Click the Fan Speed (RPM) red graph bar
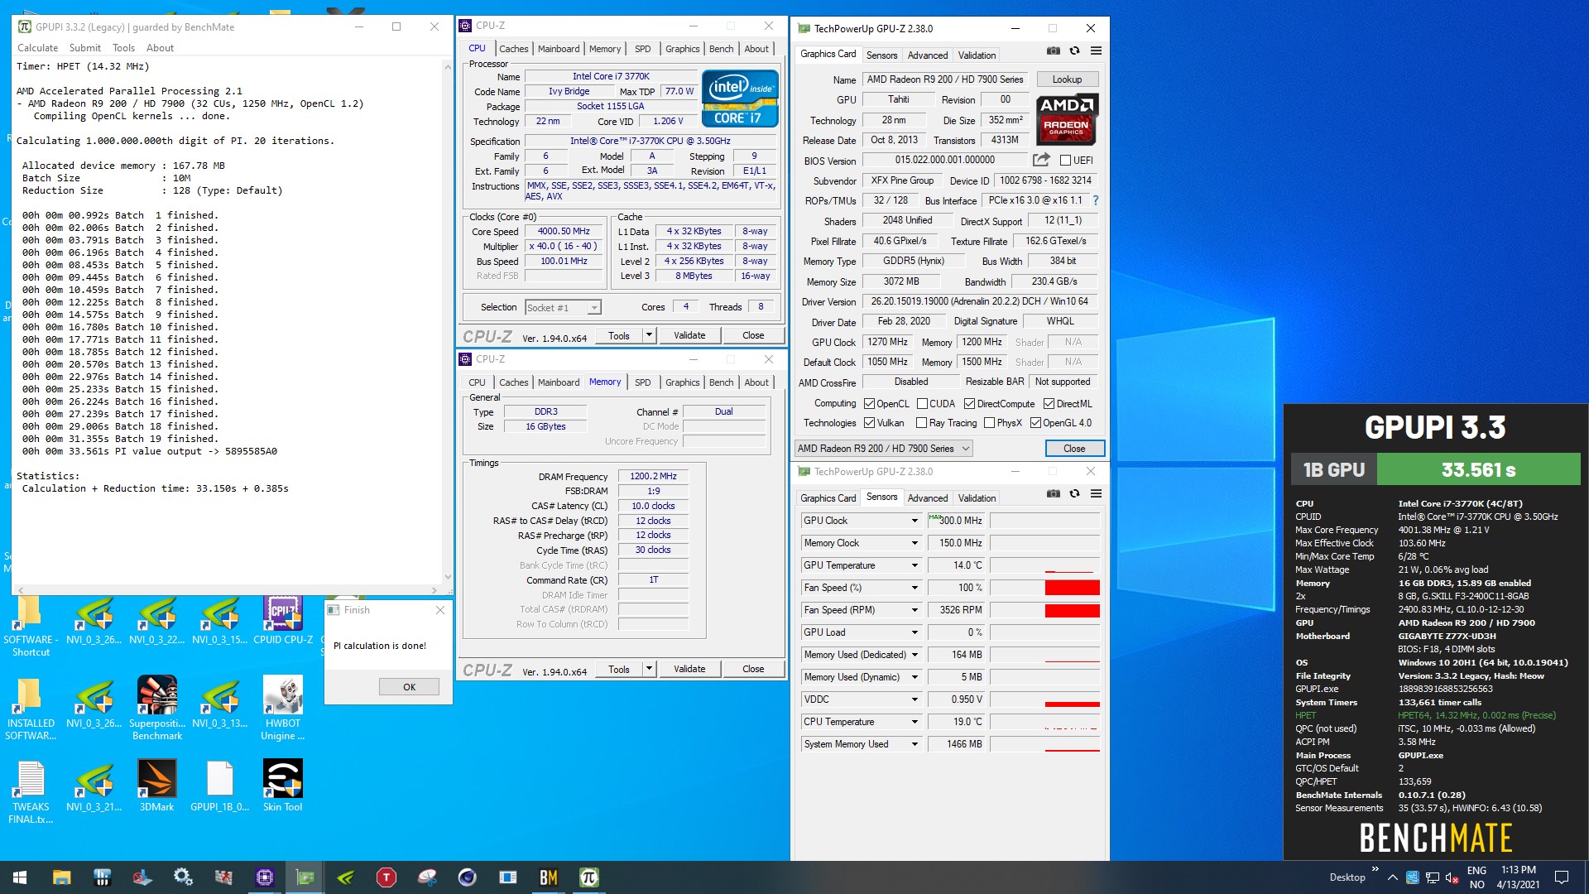Image resolution: width=1589 pixels, height=894 pixels. point(1072,610)
